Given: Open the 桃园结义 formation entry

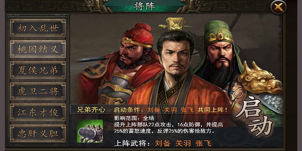Looking at the screenshot, I should coord(38,49).
